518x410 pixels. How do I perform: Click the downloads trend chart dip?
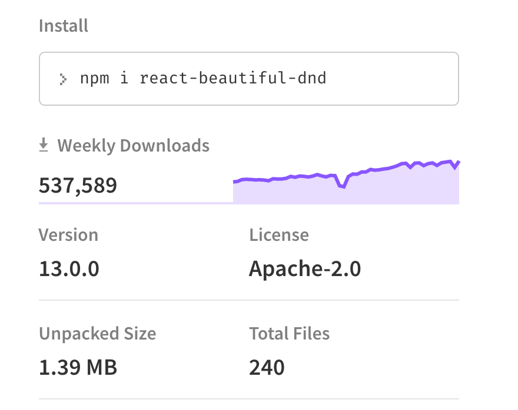click(341, 187)
